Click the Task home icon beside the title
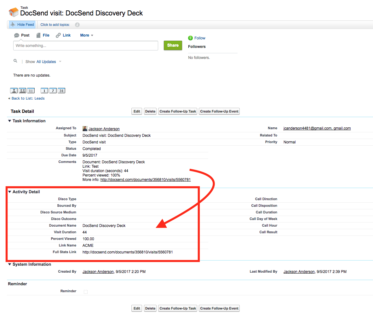Screen dimensions: 373x319 13,12
